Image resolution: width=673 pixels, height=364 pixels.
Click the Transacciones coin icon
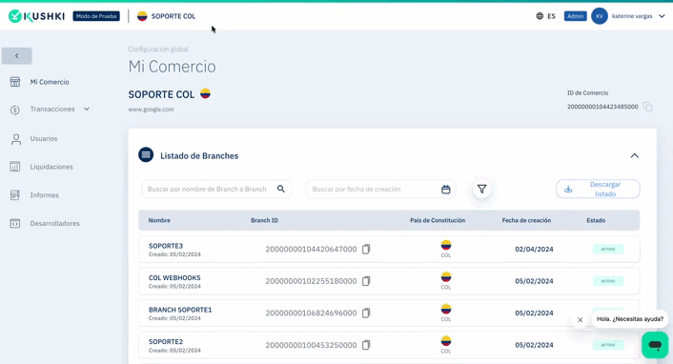(x=15, y=110)
